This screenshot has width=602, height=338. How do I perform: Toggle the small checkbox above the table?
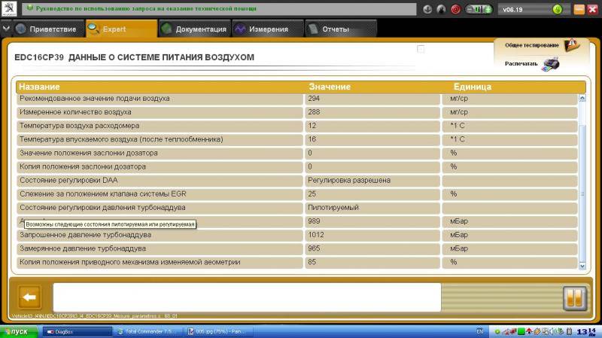(x=421, y=50)
